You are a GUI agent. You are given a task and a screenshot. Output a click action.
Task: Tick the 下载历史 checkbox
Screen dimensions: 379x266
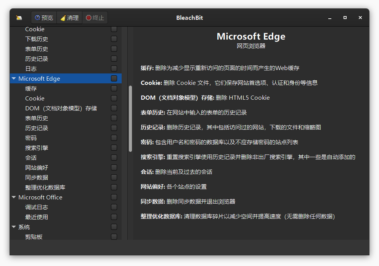[x=114, y=39]
